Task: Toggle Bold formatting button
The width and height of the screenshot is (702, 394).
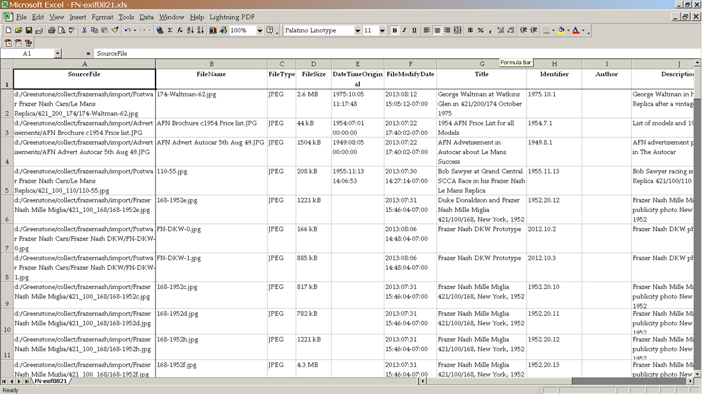Action: 394,30
